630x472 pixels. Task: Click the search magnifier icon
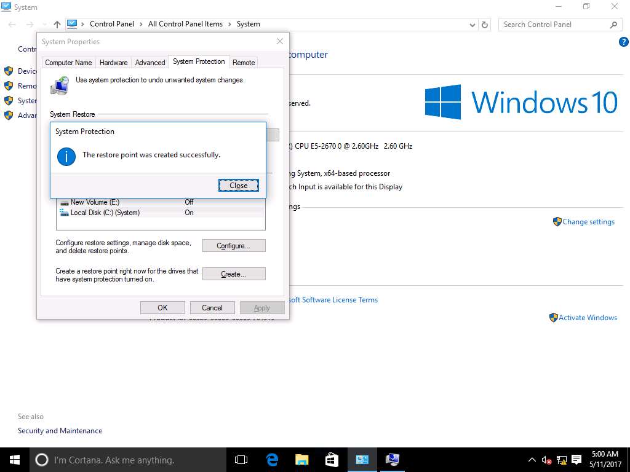[613, 25]
